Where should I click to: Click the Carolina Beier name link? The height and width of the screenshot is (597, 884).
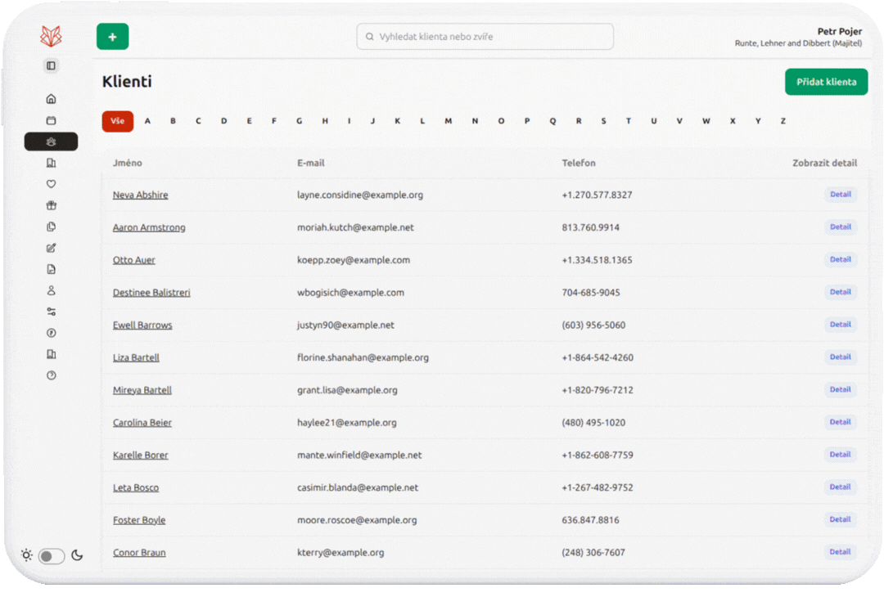coord(142,423)
